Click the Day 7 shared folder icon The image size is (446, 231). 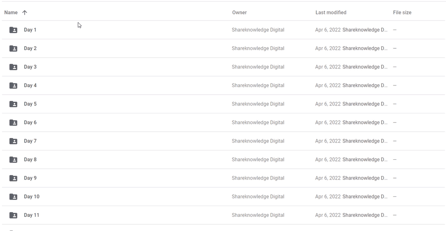(13, 141)
